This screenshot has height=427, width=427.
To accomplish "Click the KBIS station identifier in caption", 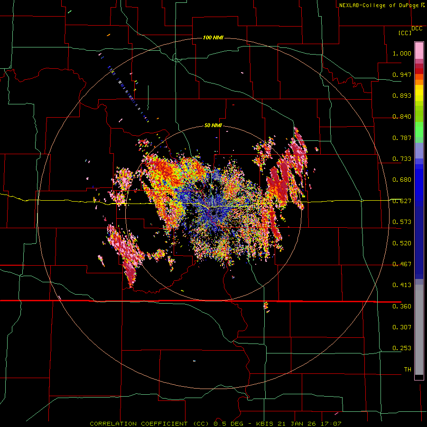I will click(x=265, y=424).
